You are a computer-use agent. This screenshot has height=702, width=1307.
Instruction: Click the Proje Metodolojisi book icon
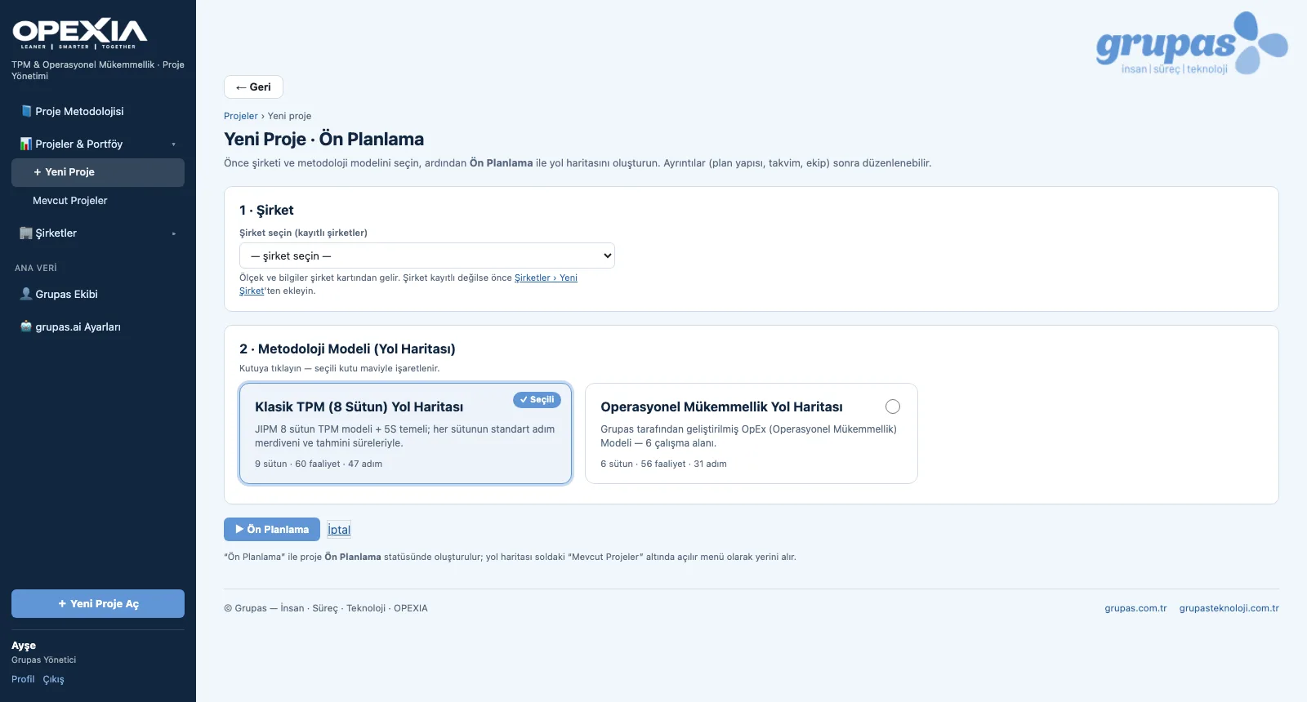(26, 111)
